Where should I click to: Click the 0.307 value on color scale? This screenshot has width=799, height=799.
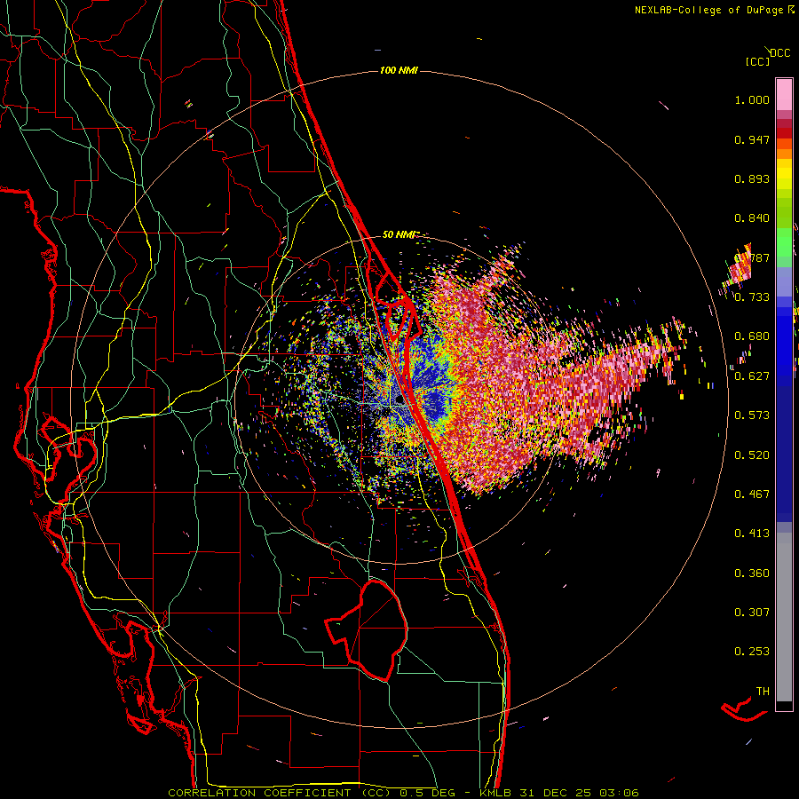pos(752,613)
